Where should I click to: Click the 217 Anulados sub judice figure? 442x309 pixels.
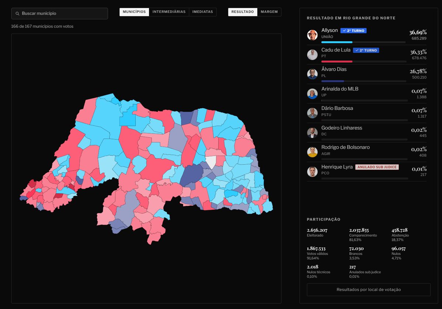[x=352, y=267]
